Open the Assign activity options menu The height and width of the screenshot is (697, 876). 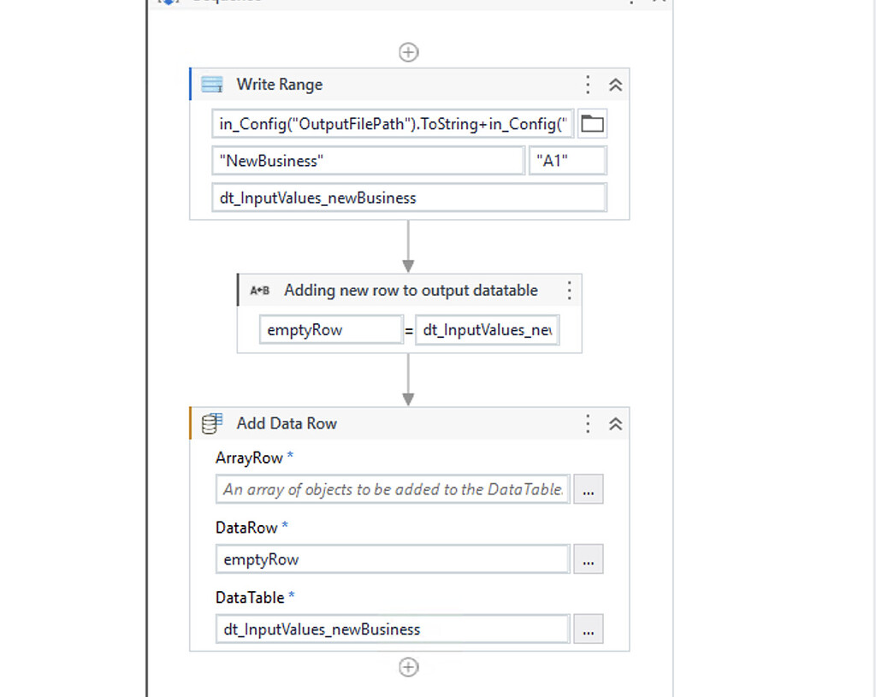tap(570, 290)
